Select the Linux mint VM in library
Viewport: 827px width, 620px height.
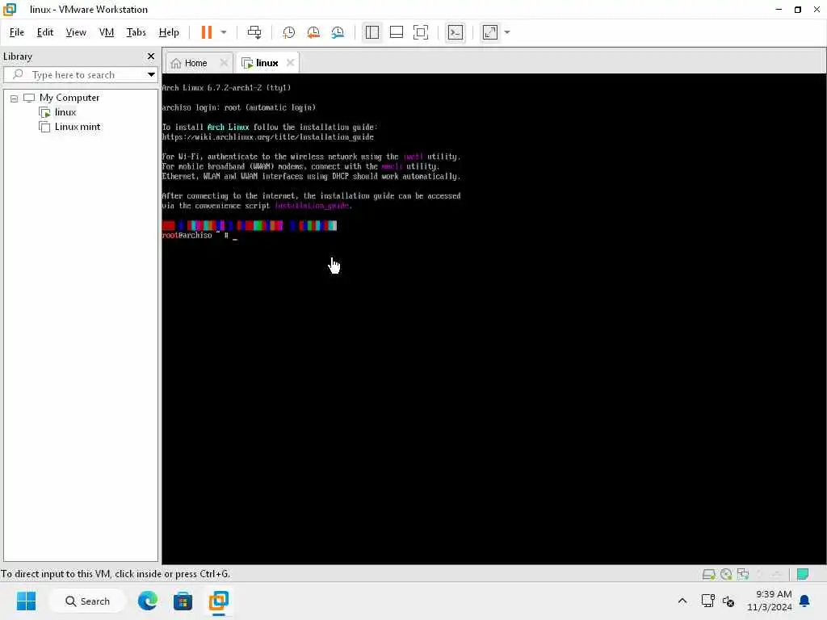coord(77,127)
